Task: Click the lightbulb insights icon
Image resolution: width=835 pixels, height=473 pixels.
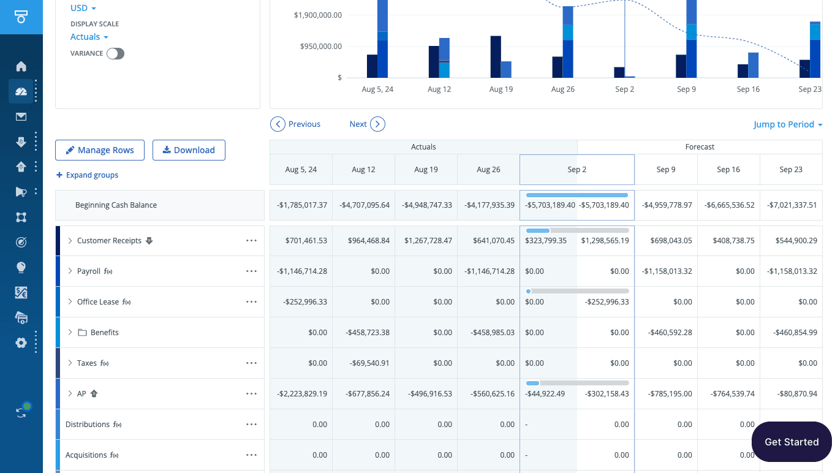Action: coord(21,267)
